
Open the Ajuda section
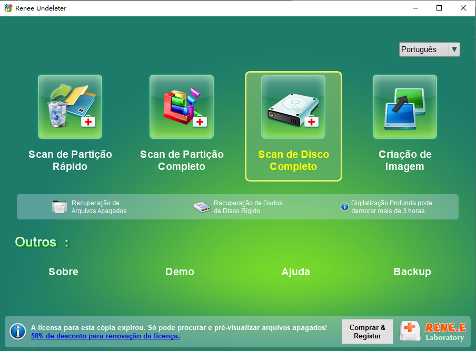pyautogui.click(x=296, y=272)
